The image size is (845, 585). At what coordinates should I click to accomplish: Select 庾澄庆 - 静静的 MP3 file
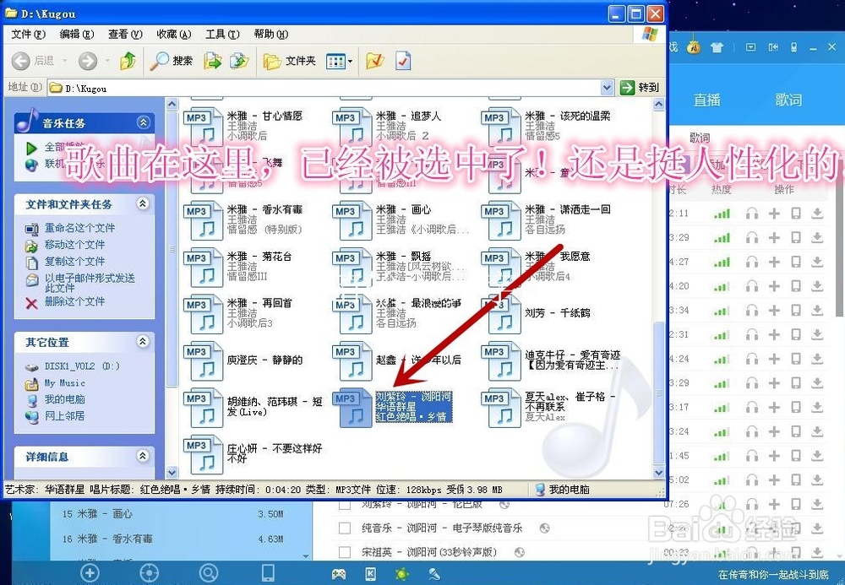pos(245,360)
